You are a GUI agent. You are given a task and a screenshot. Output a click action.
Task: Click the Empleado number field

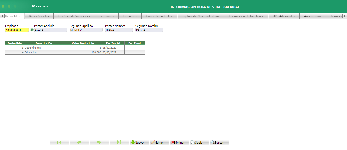[x=17, y=30]
